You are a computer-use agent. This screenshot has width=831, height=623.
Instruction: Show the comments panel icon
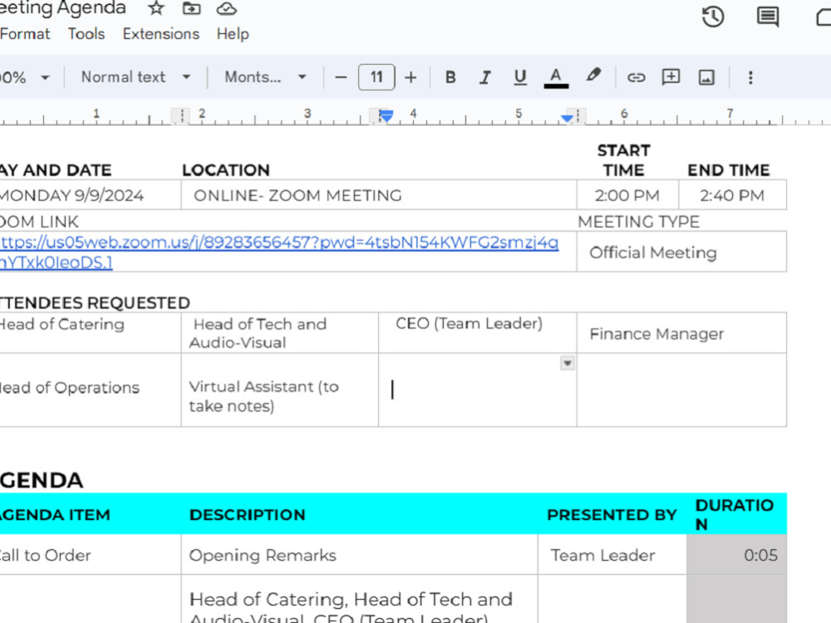point(767,17)
